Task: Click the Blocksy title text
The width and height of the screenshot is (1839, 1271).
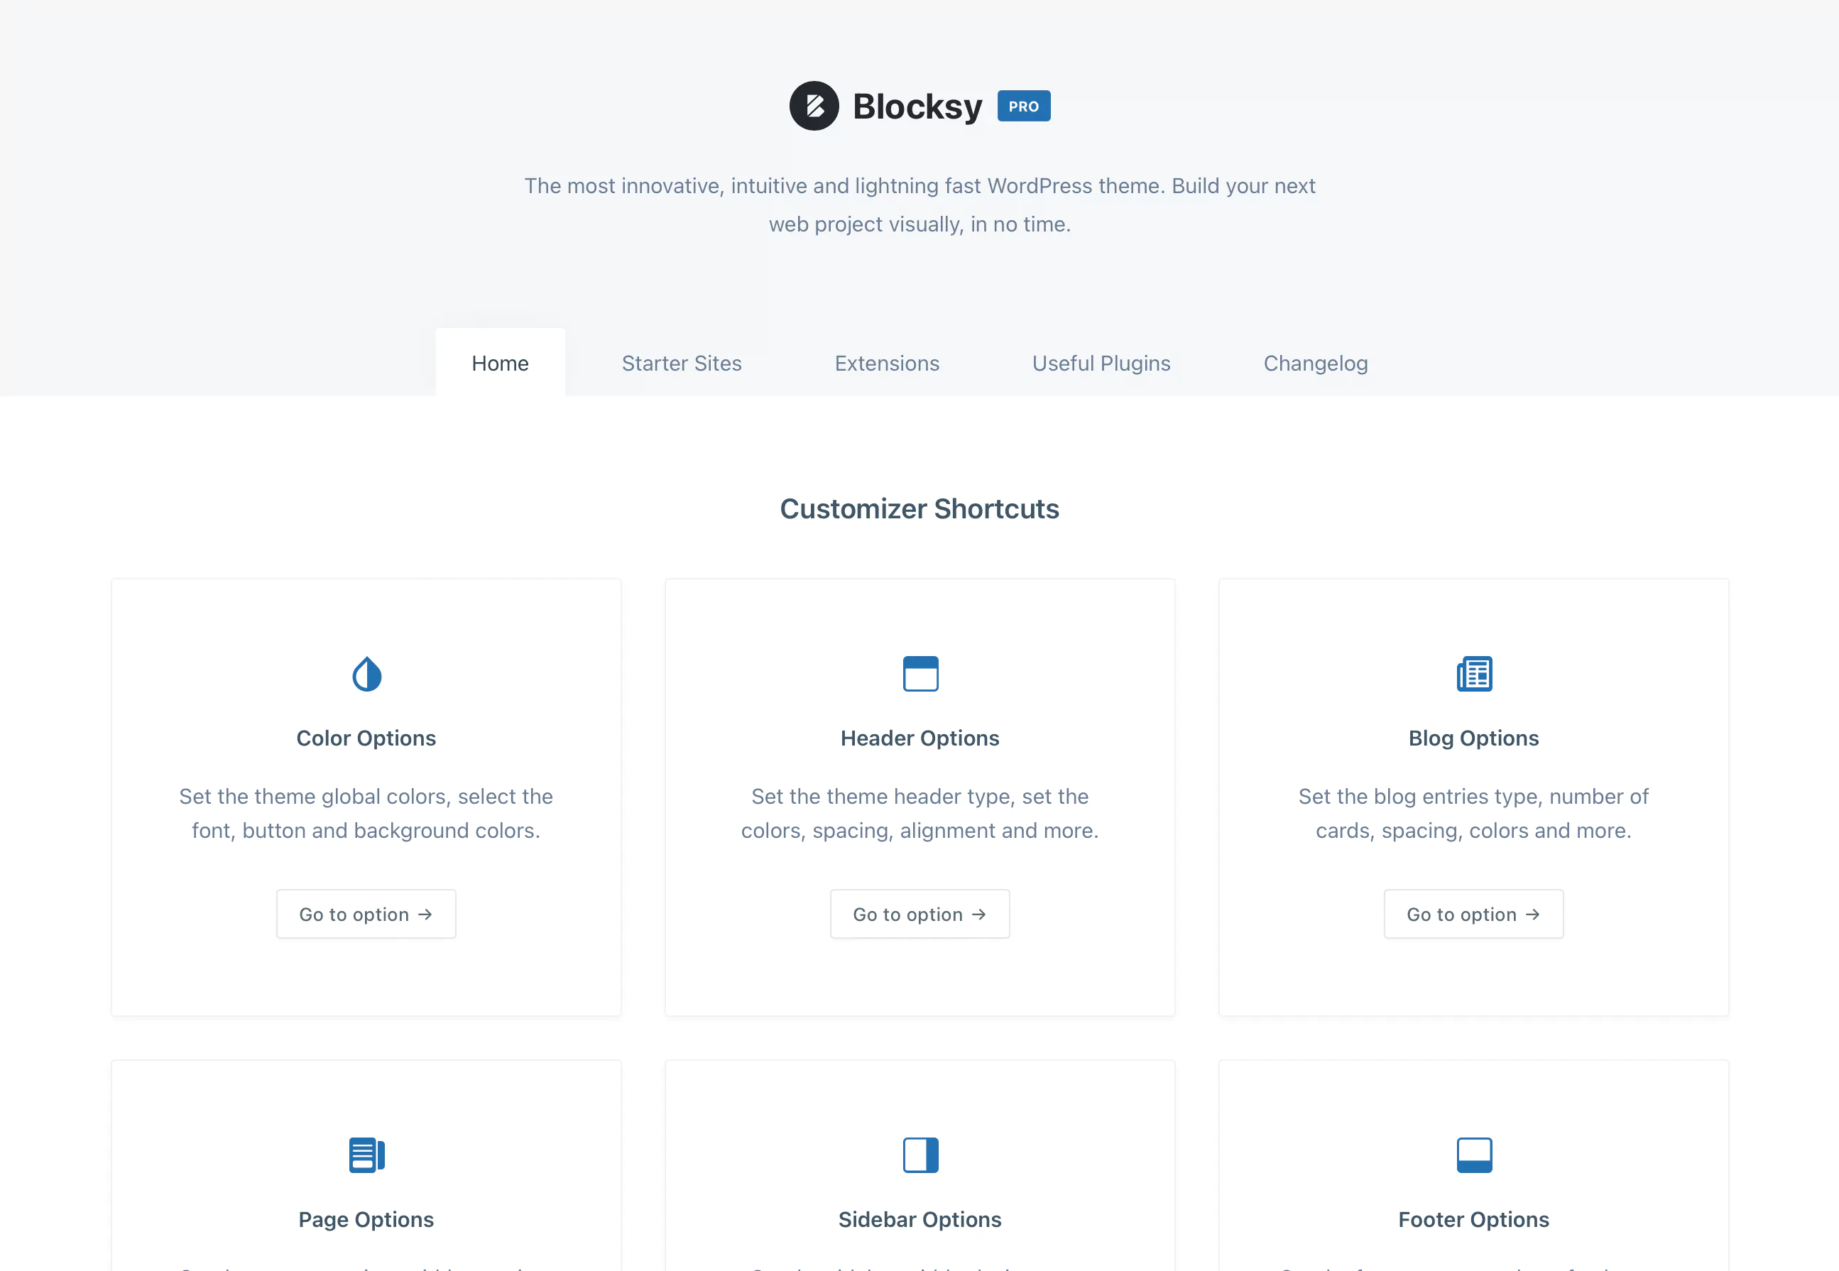Action: click(x=917, y=105)
